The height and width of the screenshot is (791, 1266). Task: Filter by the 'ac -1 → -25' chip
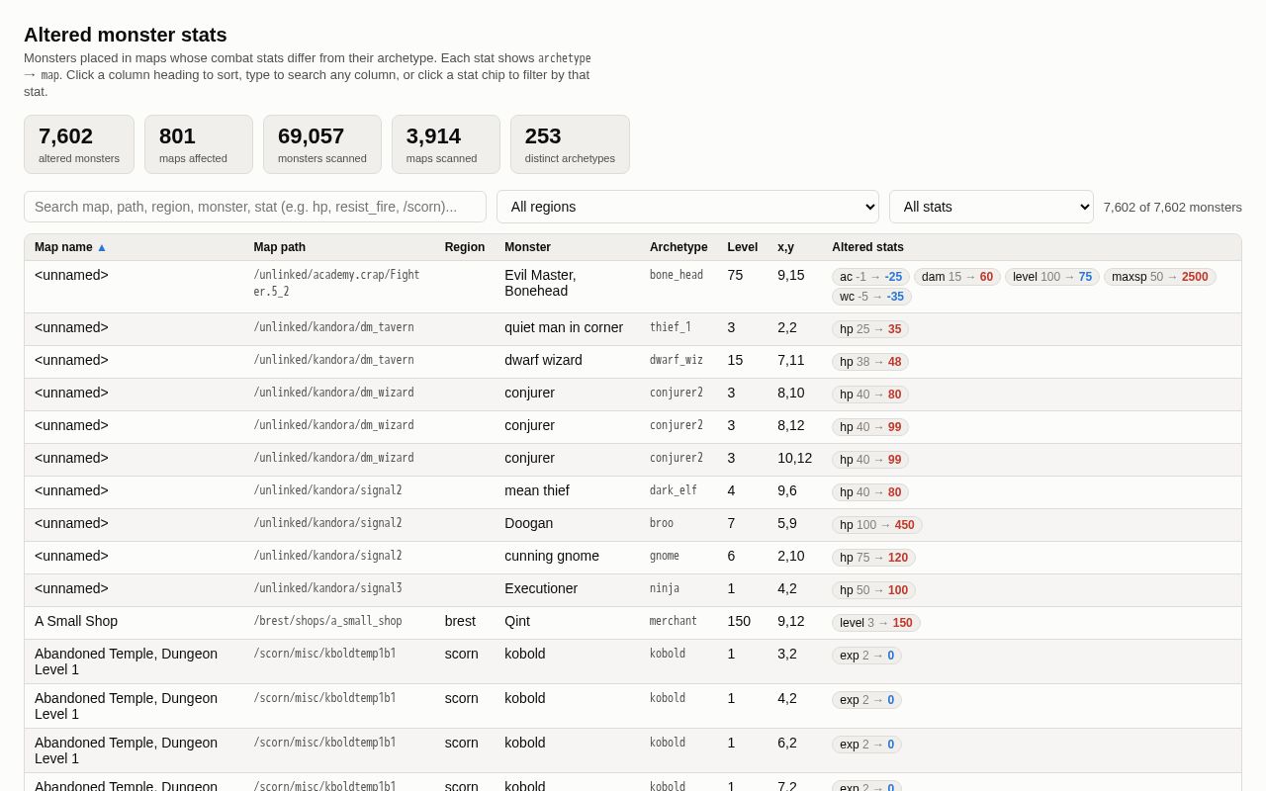(x=870, y=277)
